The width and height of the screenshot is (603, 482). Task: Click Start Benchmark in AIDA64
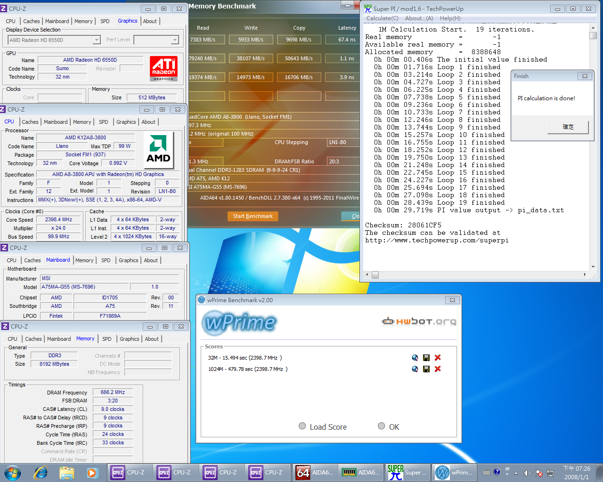[253, 216]
